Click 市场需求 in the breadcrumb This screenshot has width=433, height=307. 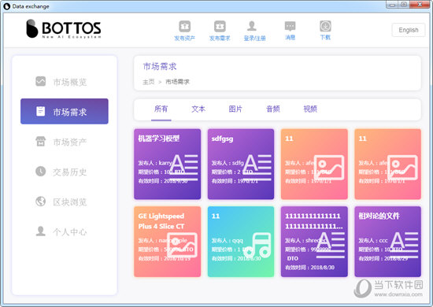click(x=177, y=82)
